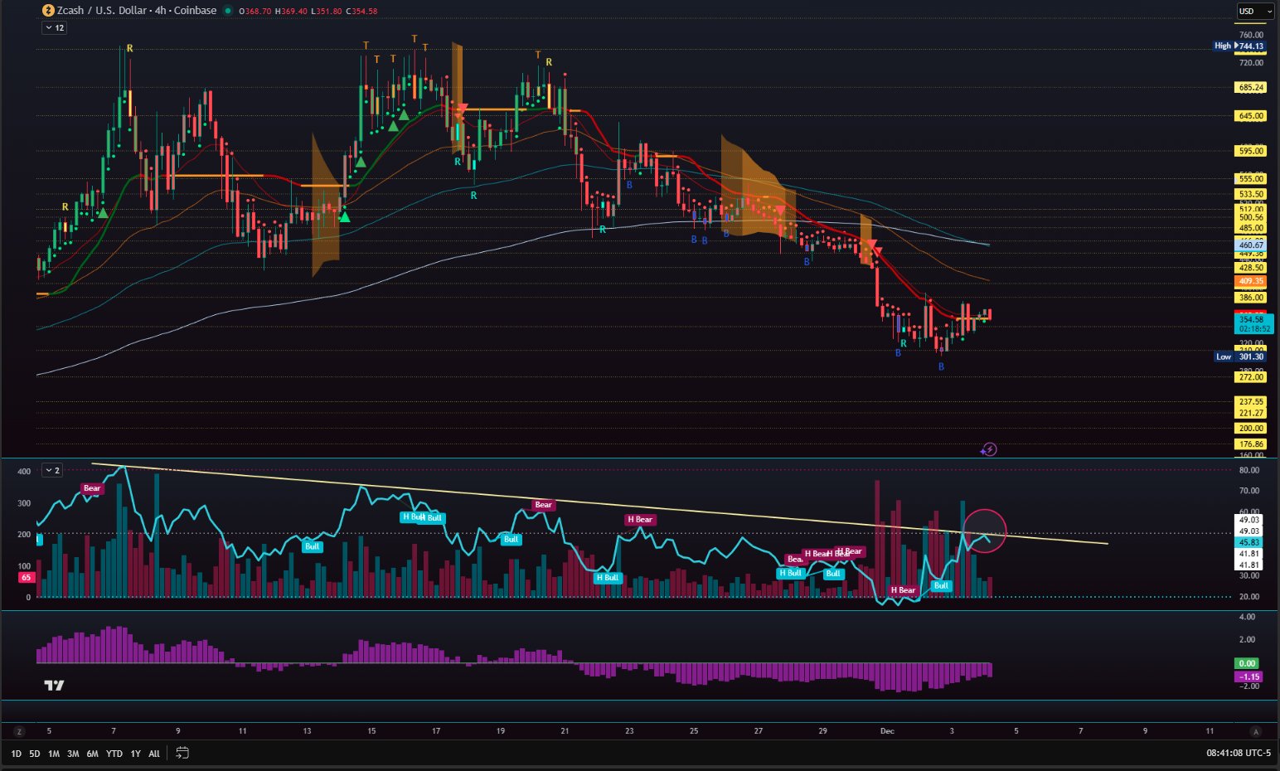
Task: Click the 221.27 price level label
Action: pyautogui.click(x=1251, y=413)
